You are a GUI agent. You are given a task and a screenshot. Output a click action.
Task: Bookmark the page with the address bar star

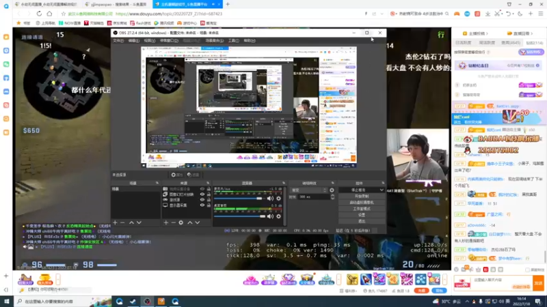(63, 14)
